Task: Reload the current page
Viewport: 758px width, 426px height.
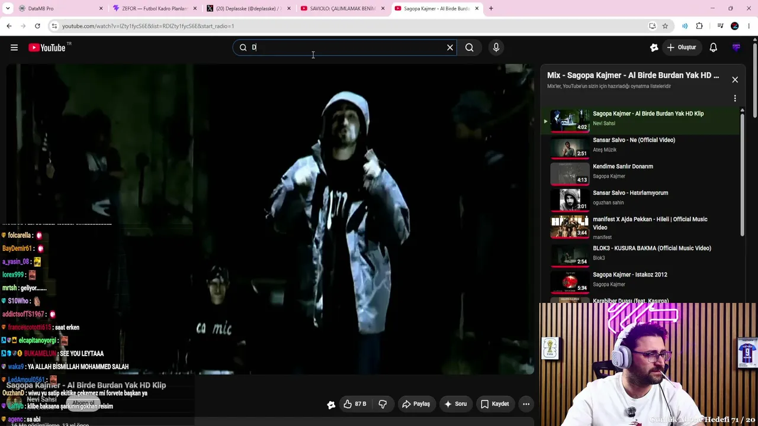Action: point(37,26)
